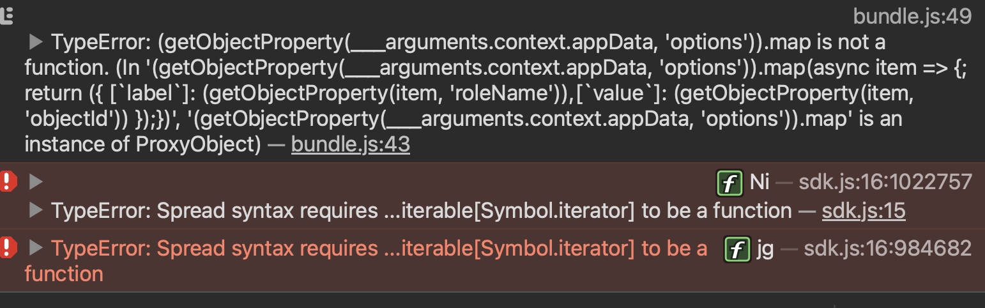The width and height of the screenshot is (985, 308).
Task: Click the red error icon beside Ni row
Action: 9,182
